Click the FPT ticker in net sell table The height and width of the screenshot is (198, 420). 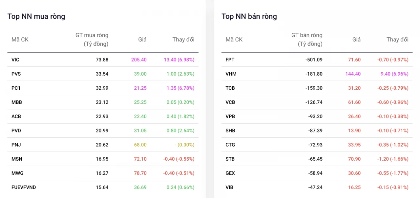tap(230, 60)
